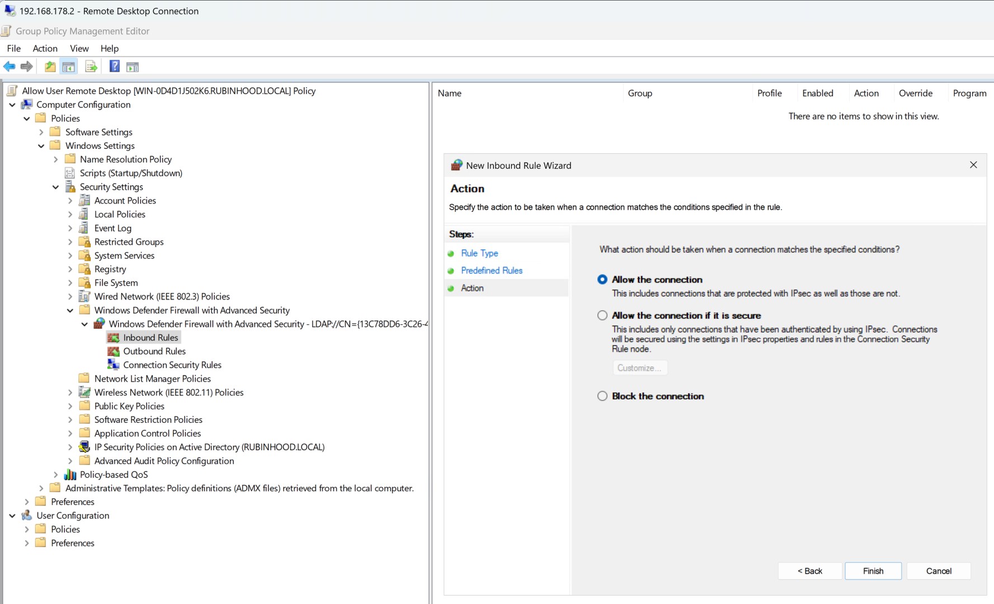The width and height of the screenshot is (994, 604).
Task: Click the Account Policies icon
Action: (x=84, y=200)
